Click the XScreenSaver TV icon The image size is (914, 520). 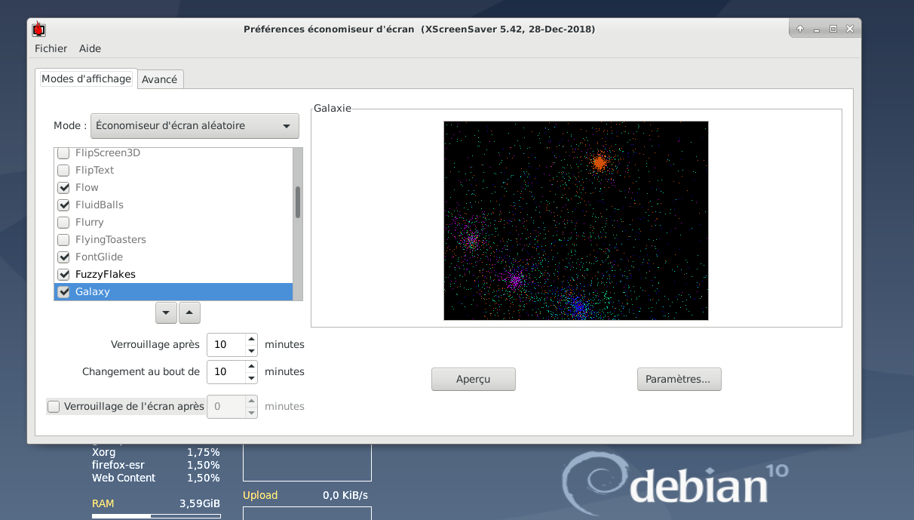click(x=37, y=28)
